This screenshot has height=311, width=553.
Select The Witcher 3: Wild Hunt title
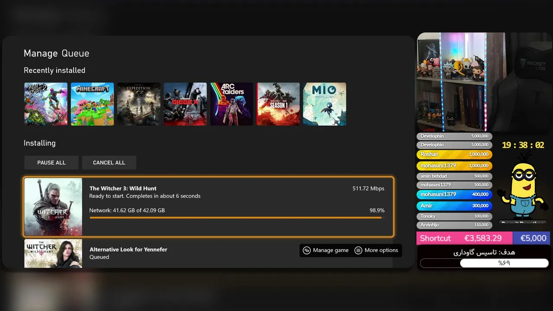(123, 188)
